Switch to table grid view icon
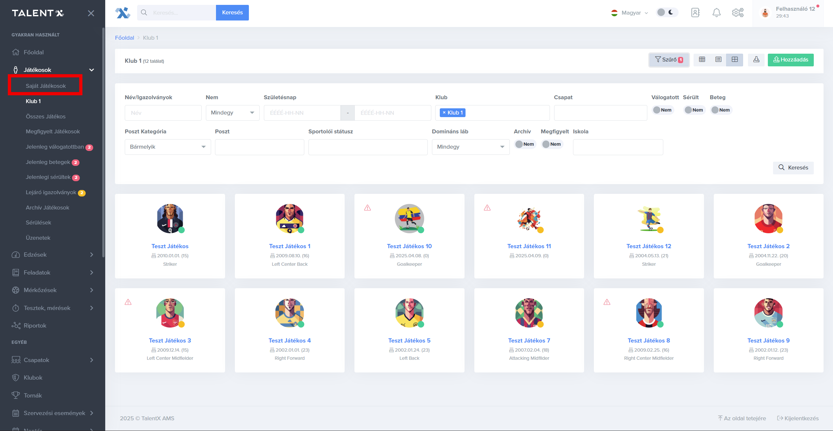Image resolution: width=833 pixels, height=431 pixels. coord(702,60)
